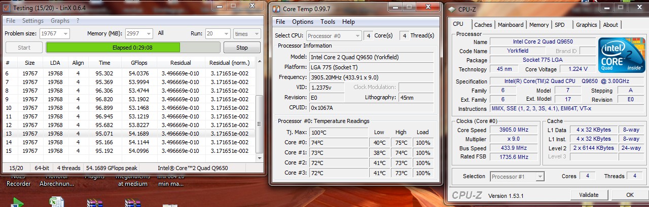
Task: Switch to the Mainboard tab in CPU-Z
Action: pos(511,25)
